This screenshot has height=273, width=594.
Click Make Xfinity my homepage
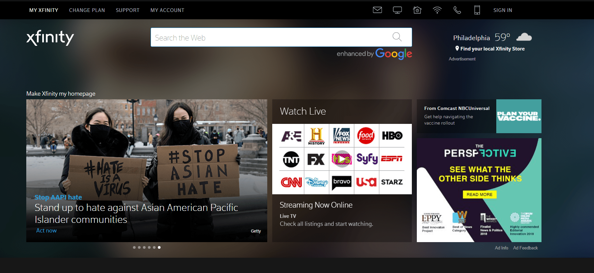(61, 94)
